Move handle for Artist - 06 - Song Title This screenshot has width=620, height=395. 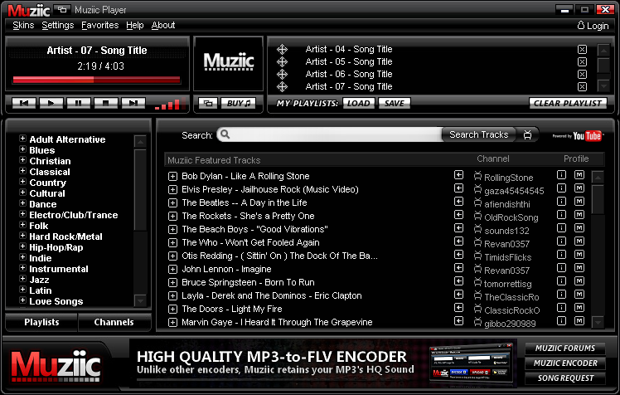282,74
